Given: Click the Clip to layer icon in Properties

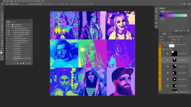Looking at the screenshot, I should click(176, 31).
